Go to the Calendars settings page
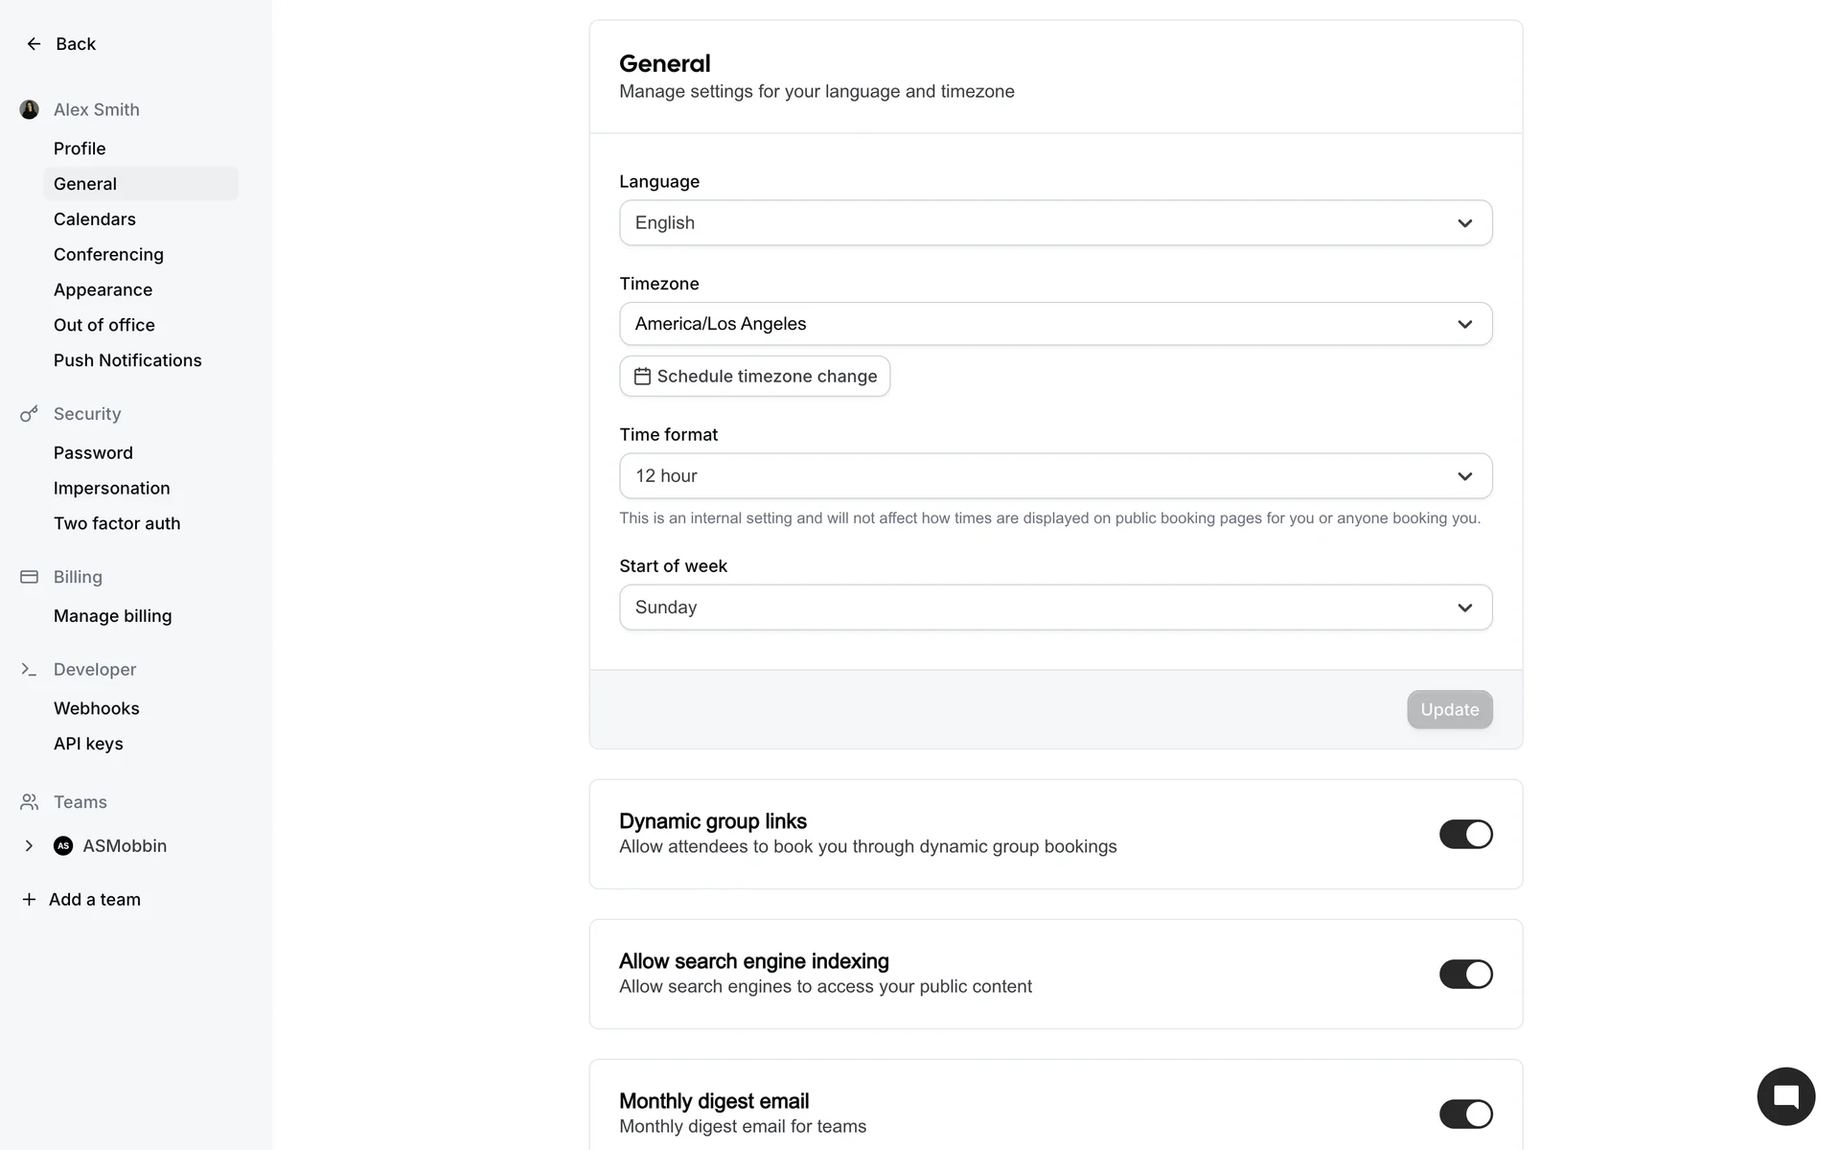The width and height of the screenshot is (1840, 1150). [x=95, y=219]
